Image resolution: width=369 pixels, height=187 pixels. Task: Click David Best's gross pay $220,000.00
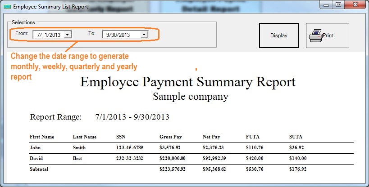pos(173,158)
